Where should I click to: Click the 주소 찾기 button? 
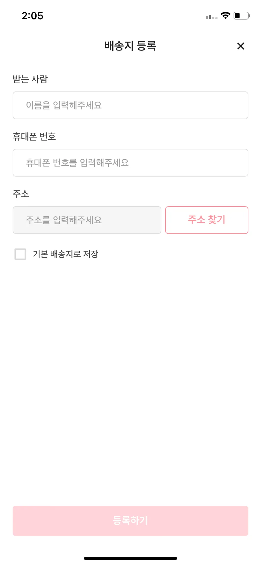[207, 220]
